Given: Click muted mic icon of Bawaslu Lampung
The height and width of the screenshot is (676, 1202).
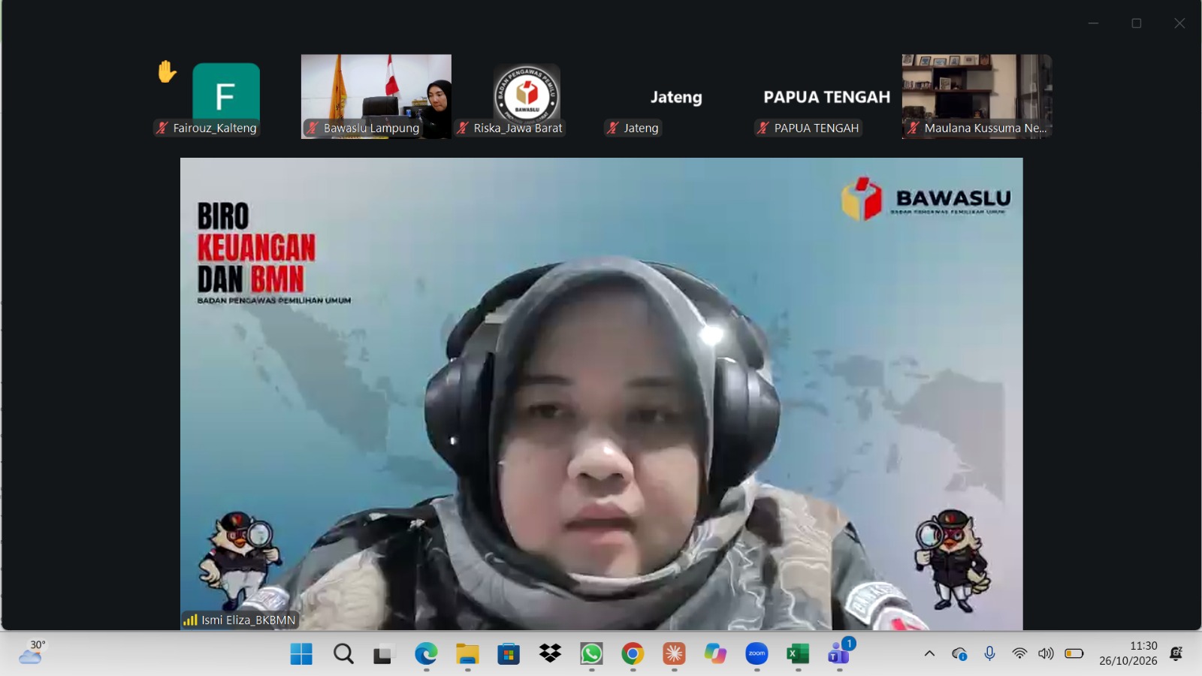Looking at the screenshot, I should coord(313,128).
